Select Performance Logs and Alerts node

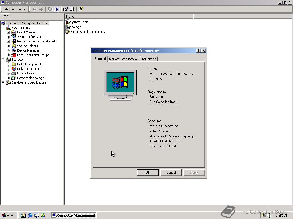click(37, 41)
